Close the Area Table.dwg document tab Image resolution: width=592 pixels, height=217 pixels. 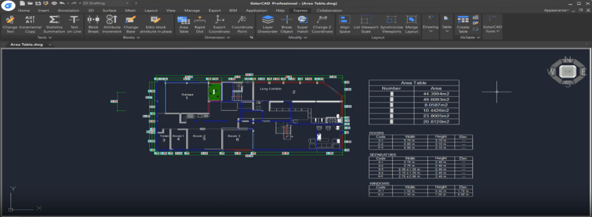(51, 44)
